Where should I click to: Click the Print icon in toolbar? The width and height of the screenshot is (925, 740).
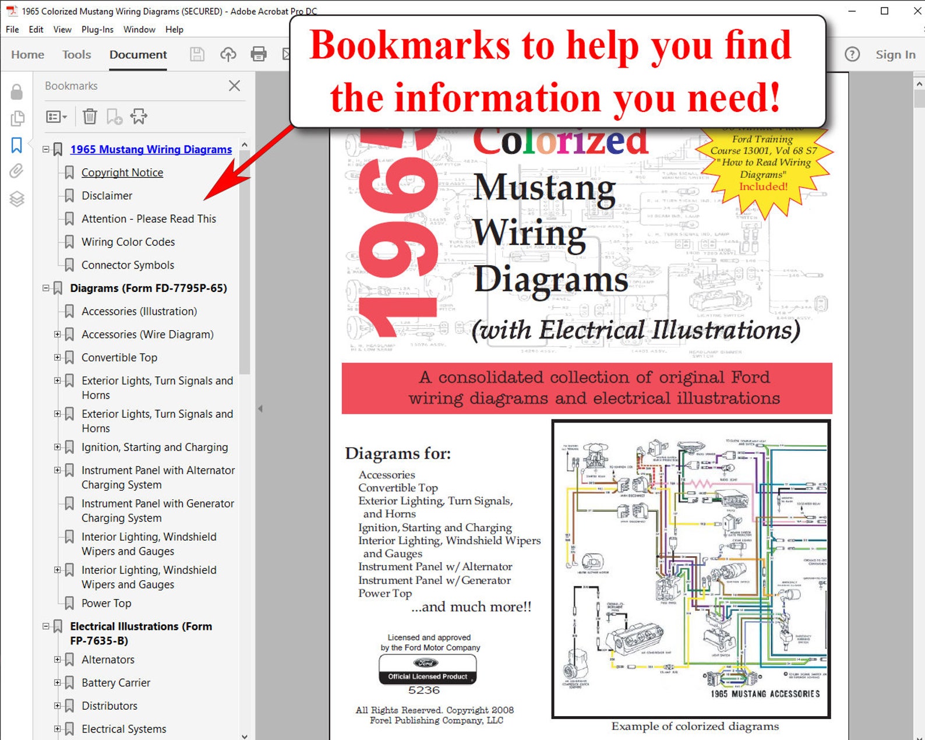tap(259, 54)
